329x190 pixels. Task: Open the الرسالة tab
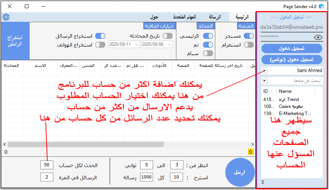pyautogui.click(x=215, y=17)
